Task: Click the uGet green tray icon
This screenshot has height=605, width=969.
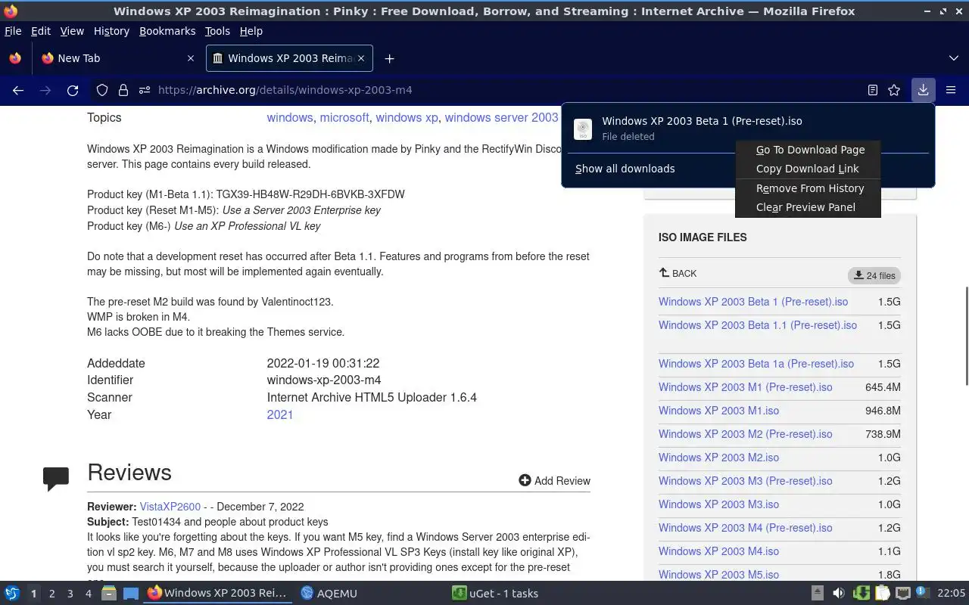Action: coord(861,593)
